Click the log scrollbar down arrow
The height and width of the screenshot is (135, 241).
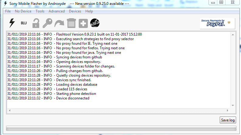233,106
